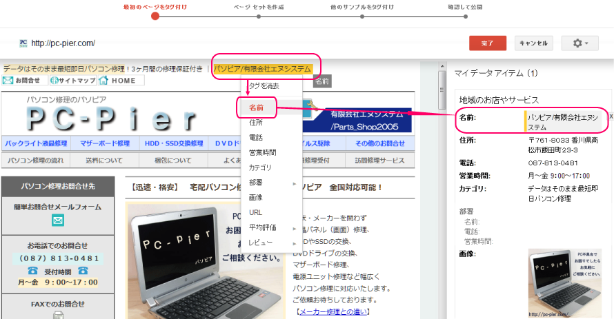Click step 他のサンプルをタグ付け marker
Screen dimensions: 614x319
click(x=362, y=17)
